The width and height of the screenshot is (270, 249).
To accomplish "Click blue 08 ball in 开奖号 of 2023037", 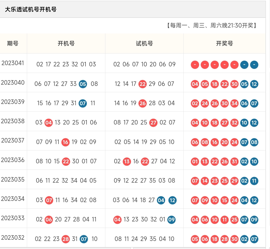I will coord(254,142).
